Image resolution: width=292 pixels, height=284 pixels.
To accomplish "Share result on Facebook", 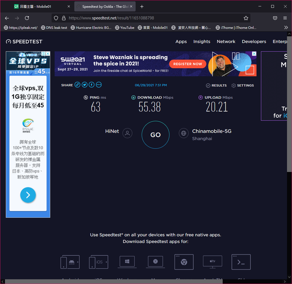I will tap(91, 85).
